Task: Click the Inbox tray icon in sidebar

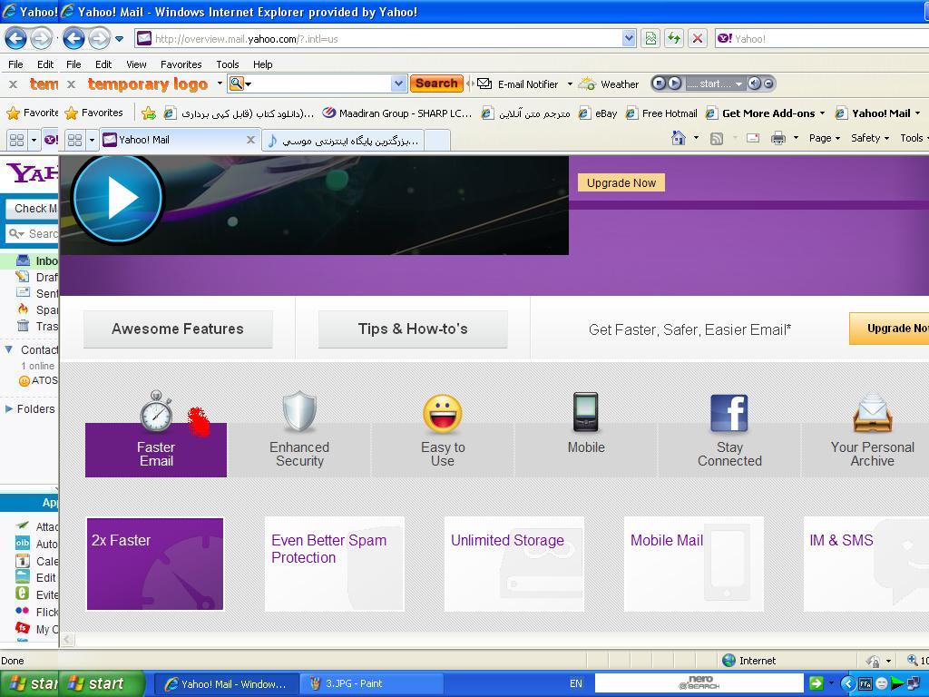Action: [23, 260]
